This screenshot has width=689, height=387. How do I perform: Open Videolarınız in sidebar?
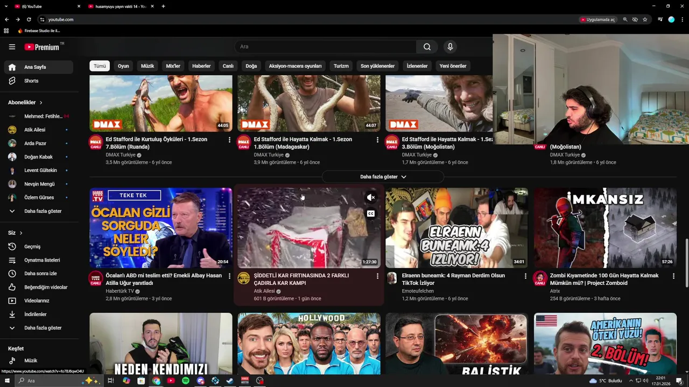point(38,300)
